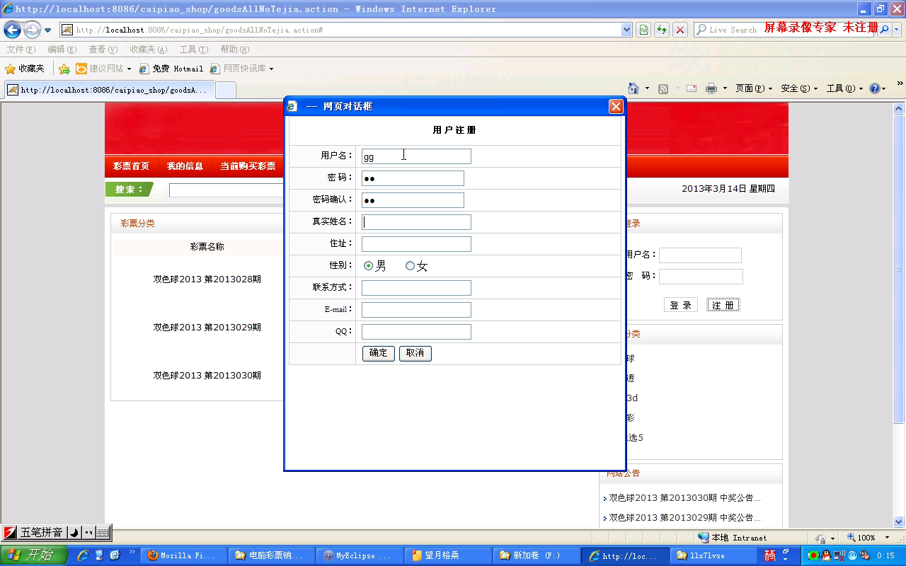Open 工具 menu in menu bar
Viewport: 906px width, 566px height.
pyautogui.click(x=193, y=49)
